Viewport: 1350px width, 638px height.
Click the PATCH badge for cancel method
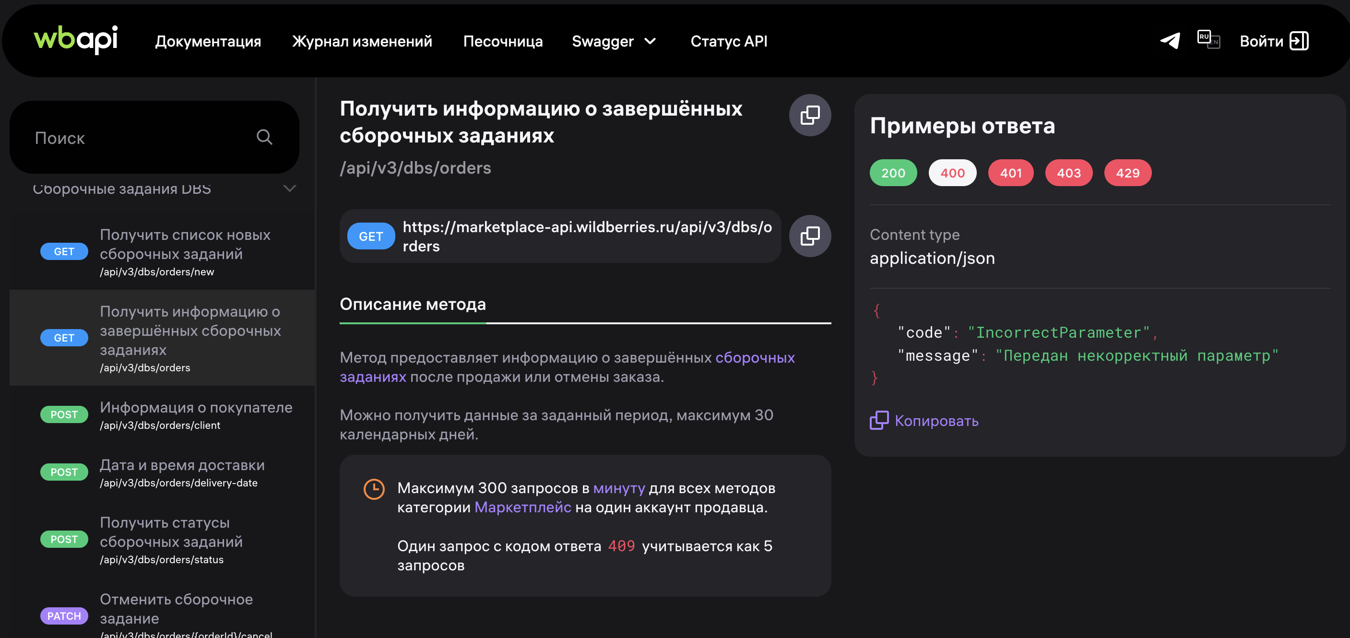click(64, 616)
